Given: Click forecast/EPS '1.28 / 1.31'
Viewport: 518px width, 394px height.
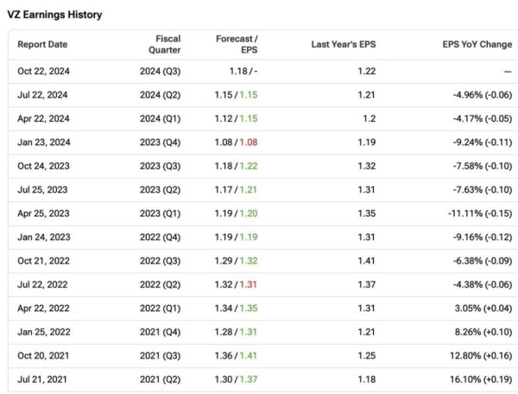Looking at the screenshot, I should click(x=236, y=332).
